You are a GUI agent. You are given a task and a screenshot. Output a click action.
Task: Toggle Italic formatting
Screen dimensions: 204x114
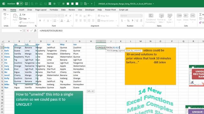tap(44, 21)
